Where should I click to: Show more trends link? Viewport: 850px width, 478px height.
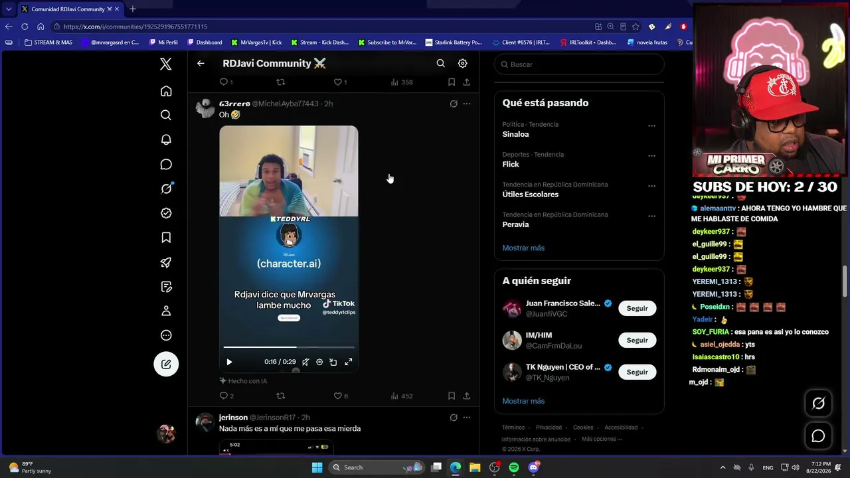coord(523,248)
